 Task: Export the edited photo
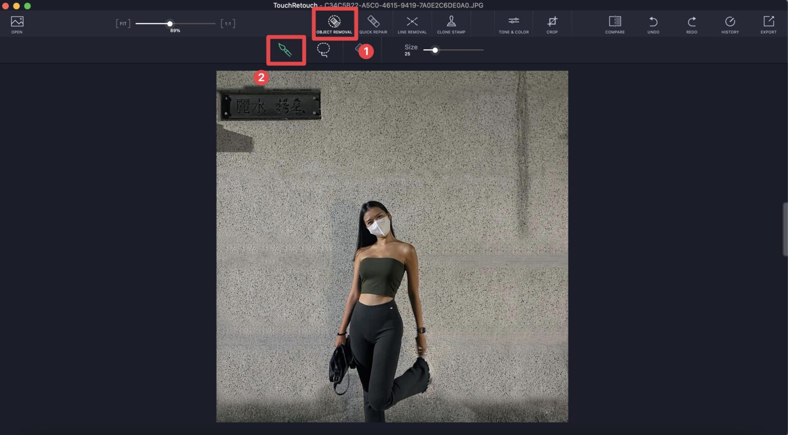[769, 24]
